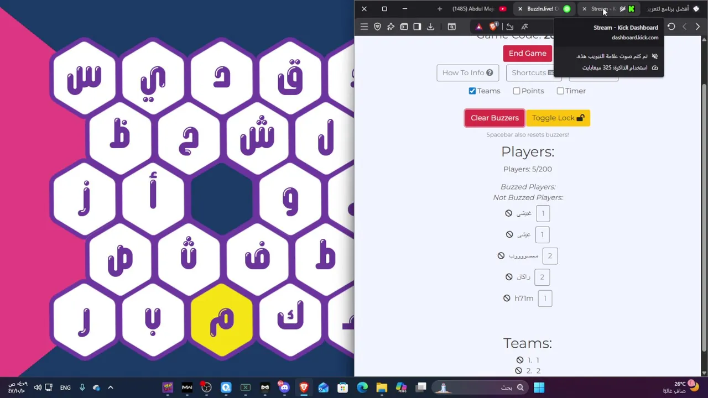Enable the Timer checkbox
Viewport: 708px width, 398px height.
[560, 91]
